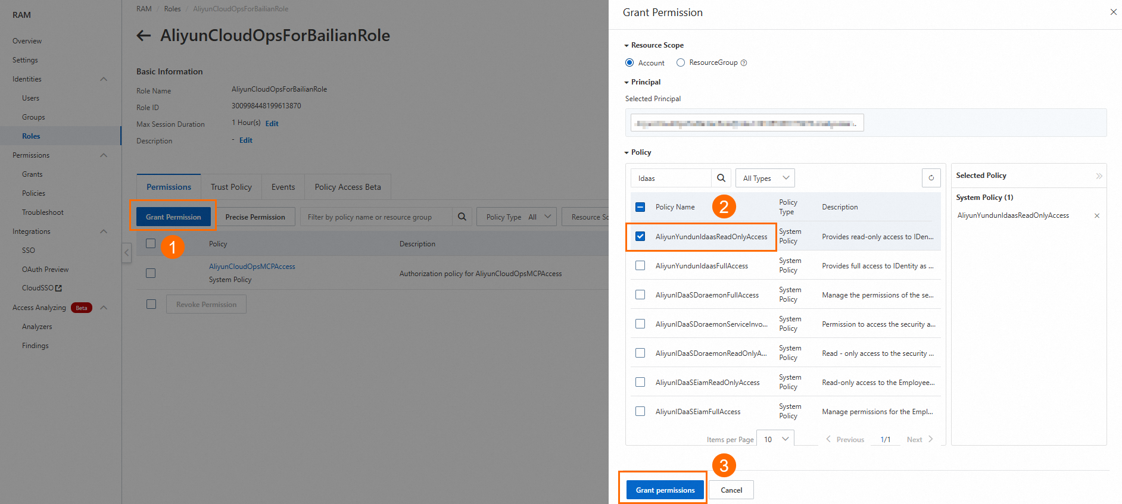The image size is (1122, 504).
Task: Check AliyunIDaaSDoraemonReadOnlyA... policy
Action: pos(640,353)
